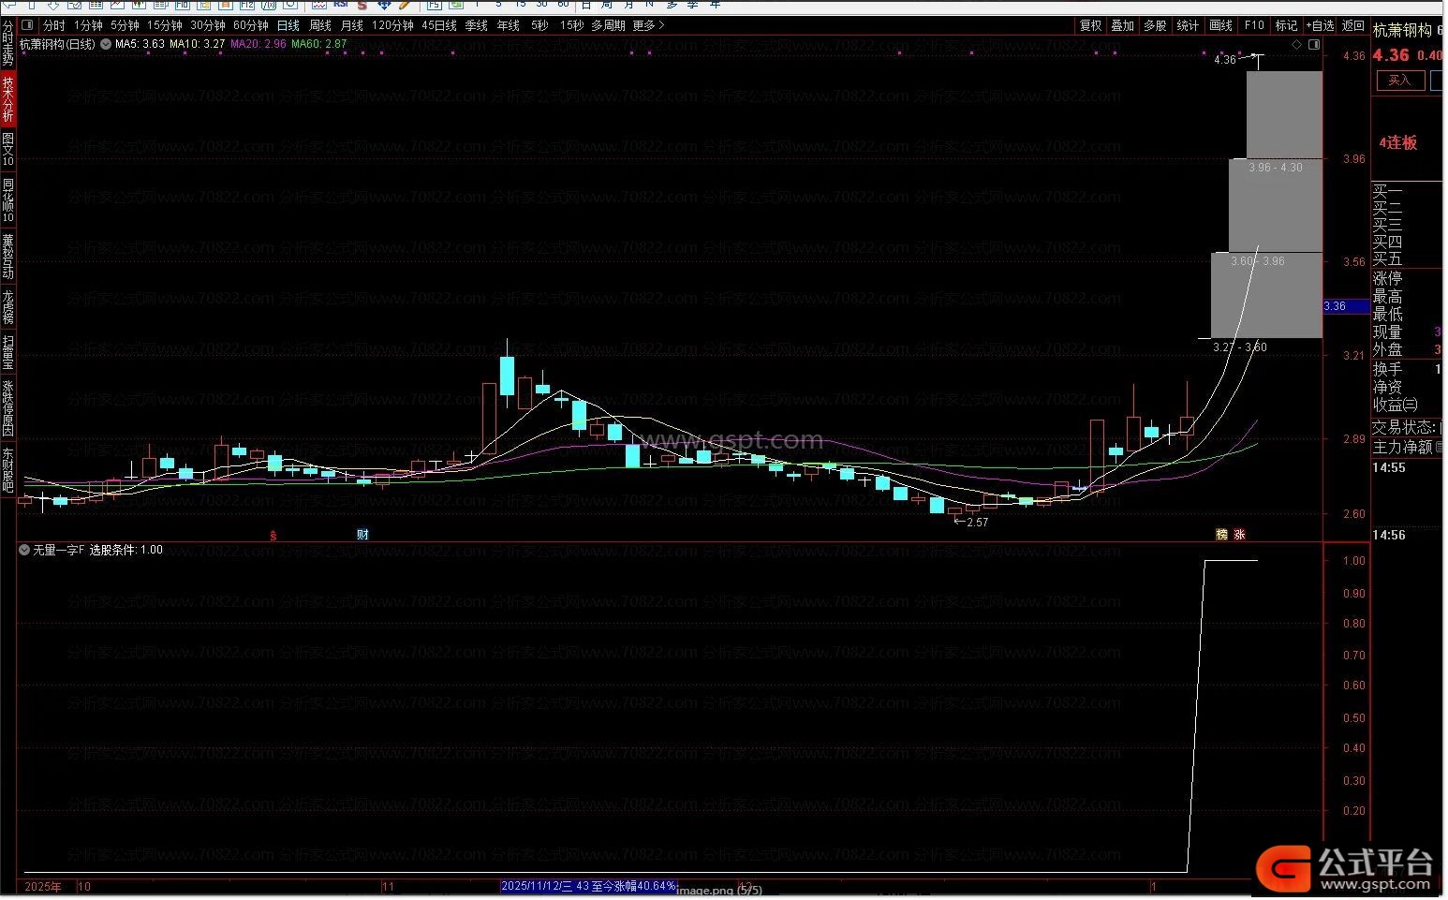Click the red S marker below the chart

pyautogui.click(x=273, y=536)
